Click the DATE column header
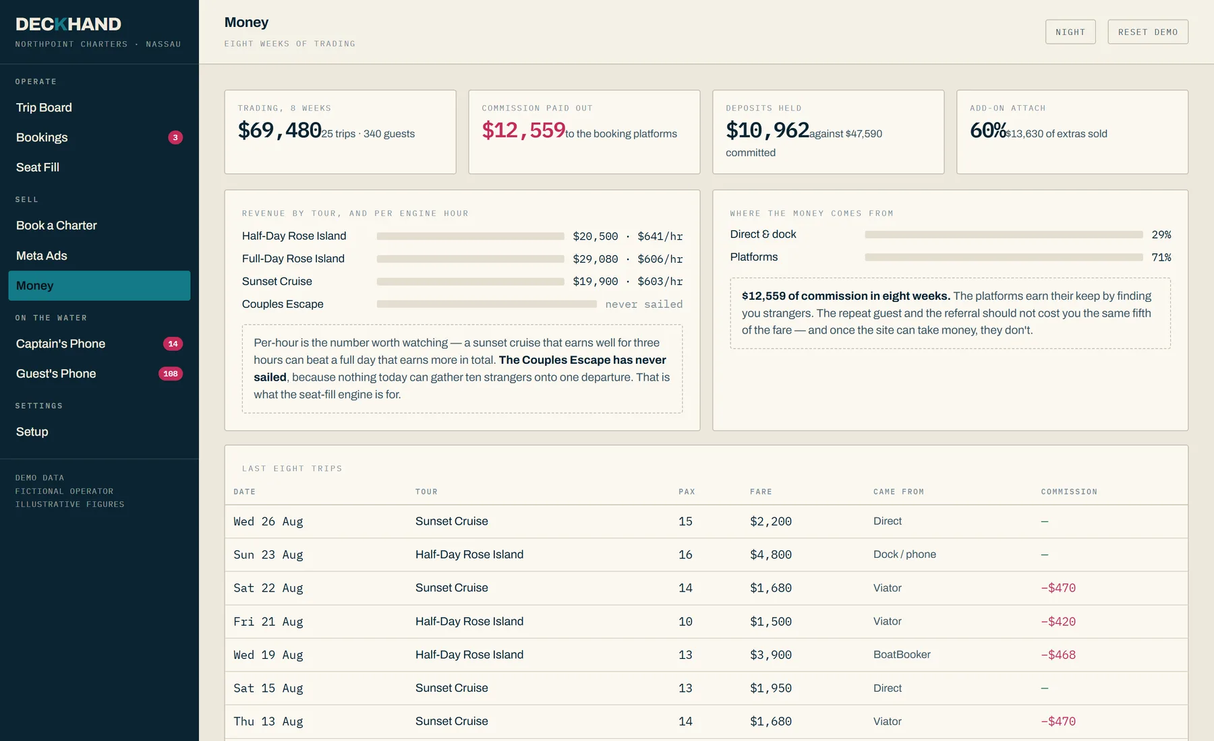Screen dimensions: 1214x741 (245, 492)
